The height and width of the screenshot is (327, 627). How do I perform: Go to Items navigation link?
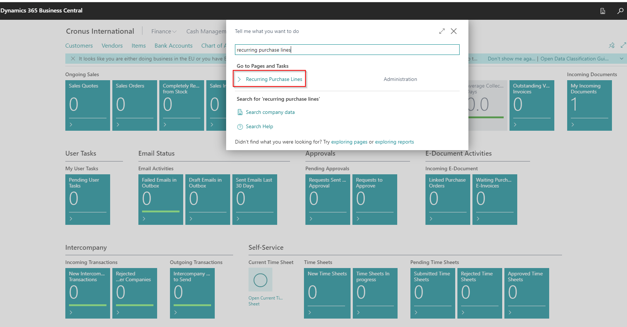(138, 46)
